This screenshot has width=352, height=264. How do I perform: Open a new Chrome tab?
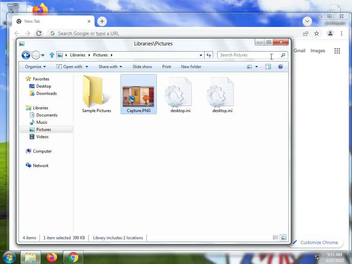[102, 21]
